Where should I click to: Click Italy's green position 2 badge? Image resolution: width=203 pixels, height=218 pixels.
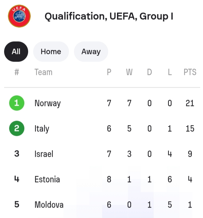17,129
